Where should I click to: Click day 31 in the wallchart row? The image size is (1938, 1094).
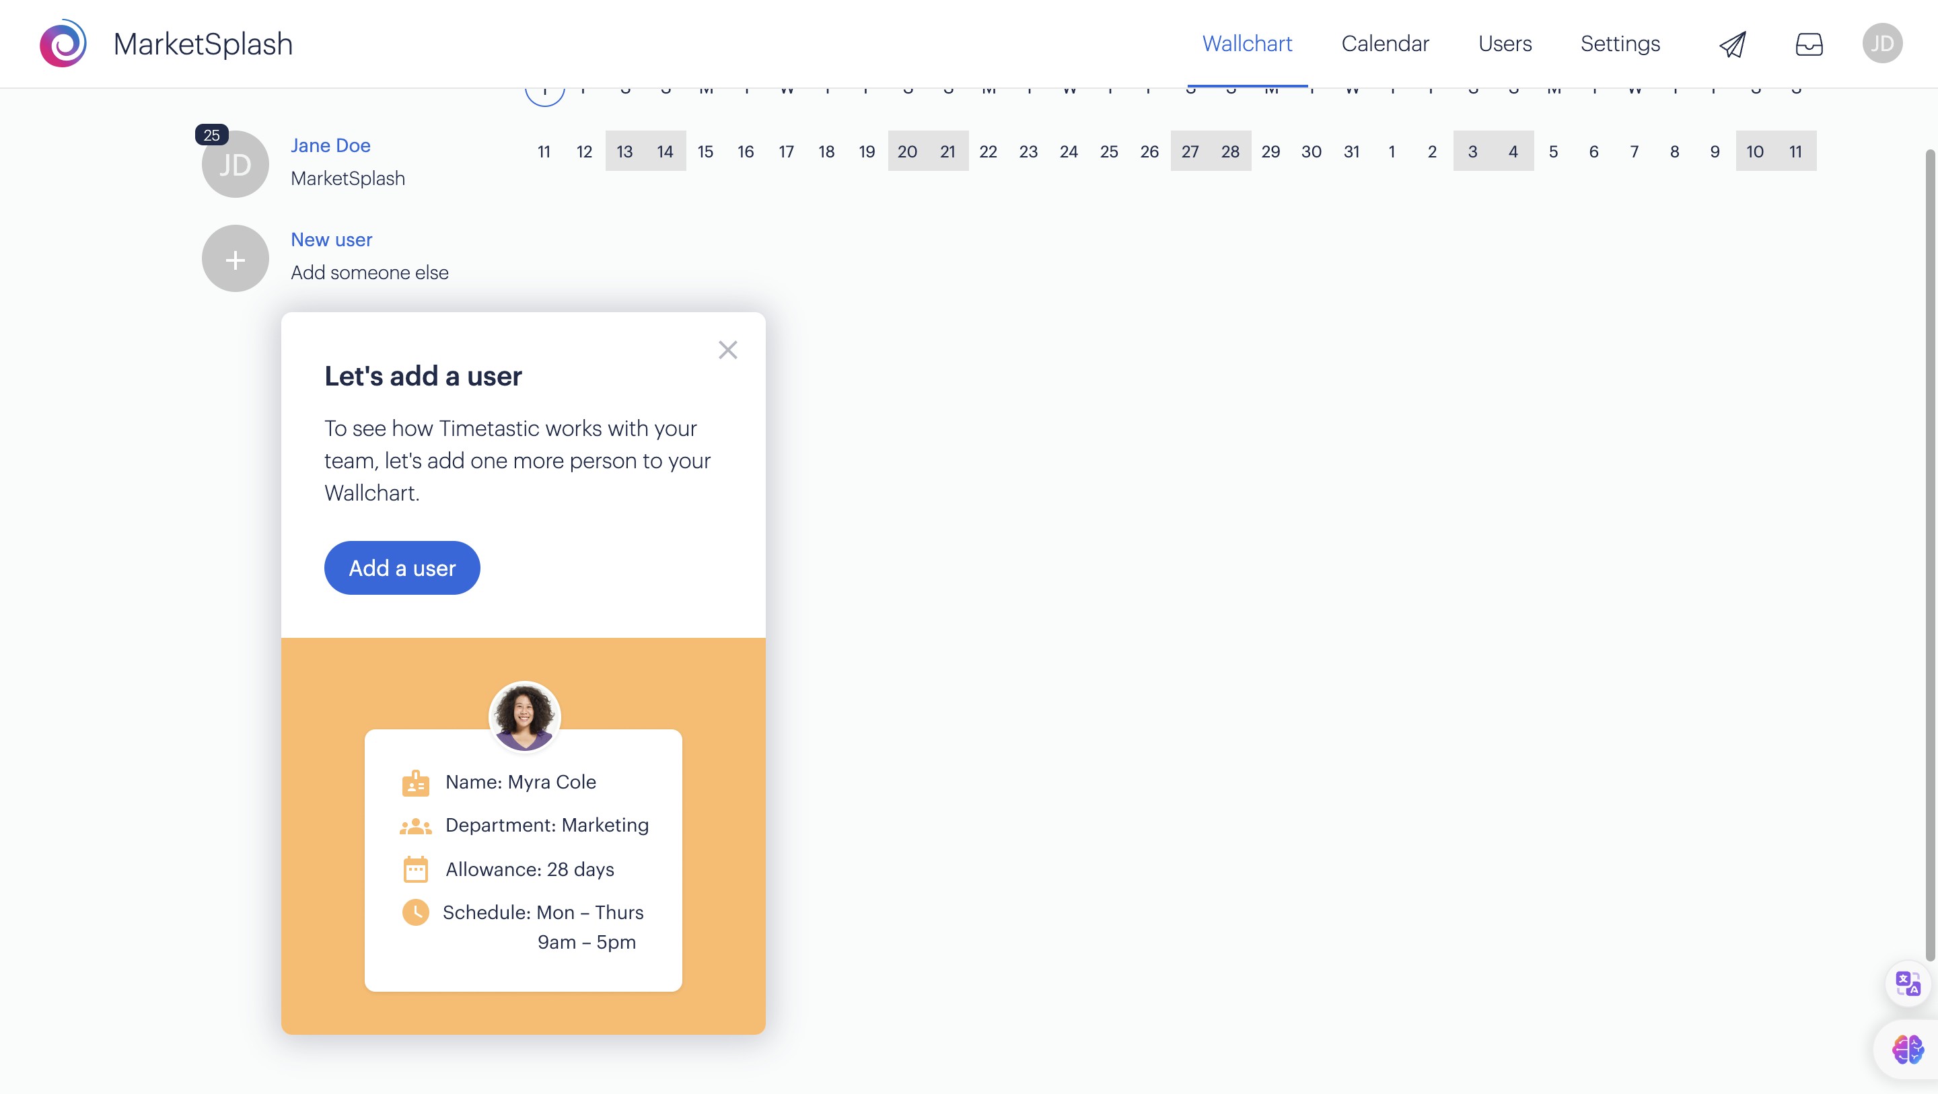tap(1351, 152)
